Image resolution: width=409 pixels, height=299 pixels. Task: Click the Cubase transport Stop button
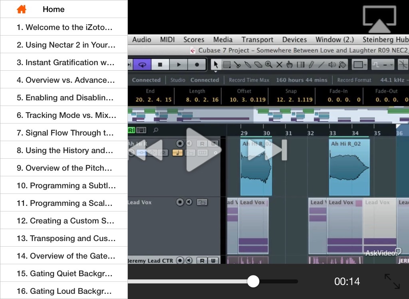160,64
